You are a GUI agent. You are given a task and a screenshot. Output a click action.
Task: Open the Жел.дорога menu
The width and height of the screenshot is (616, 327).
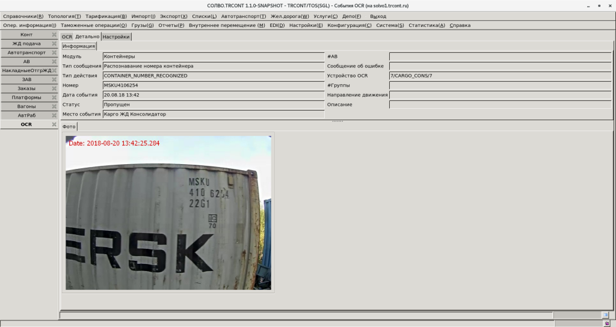click(x=290, y=16)
